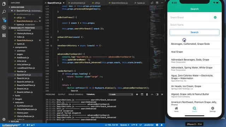Split the editor to the right
Viewport: 226px width, 127px height.
click(x=157, y=3)
